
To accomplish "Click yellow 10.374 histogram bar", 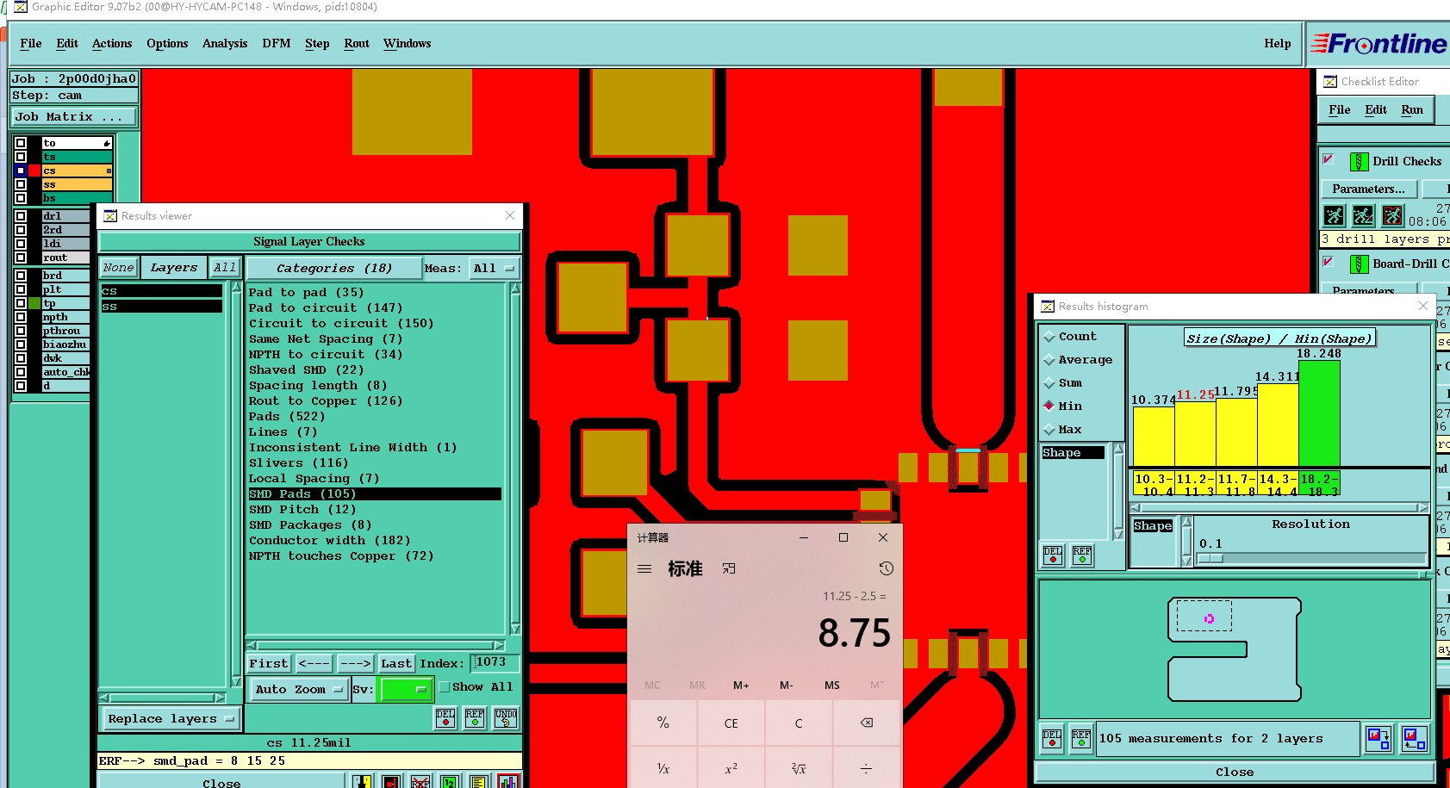I will [x=1154, y=437].
